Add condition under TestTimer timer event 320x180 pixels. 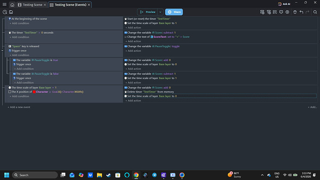[x=19, y=37]
